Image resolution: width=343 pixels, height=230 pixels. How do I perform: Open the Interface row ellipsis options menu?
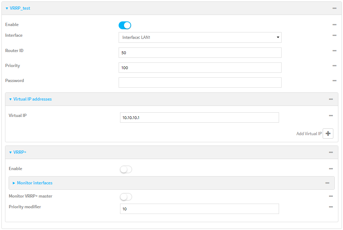pos(334,35)
